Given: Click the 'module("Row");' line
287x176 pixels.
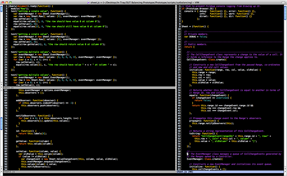Looking at the screenshot, I should tap(20, 9).
